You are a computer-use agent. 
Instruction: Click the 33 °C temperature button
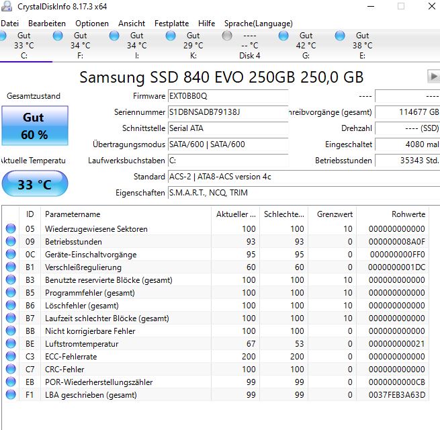pos(35,184)
